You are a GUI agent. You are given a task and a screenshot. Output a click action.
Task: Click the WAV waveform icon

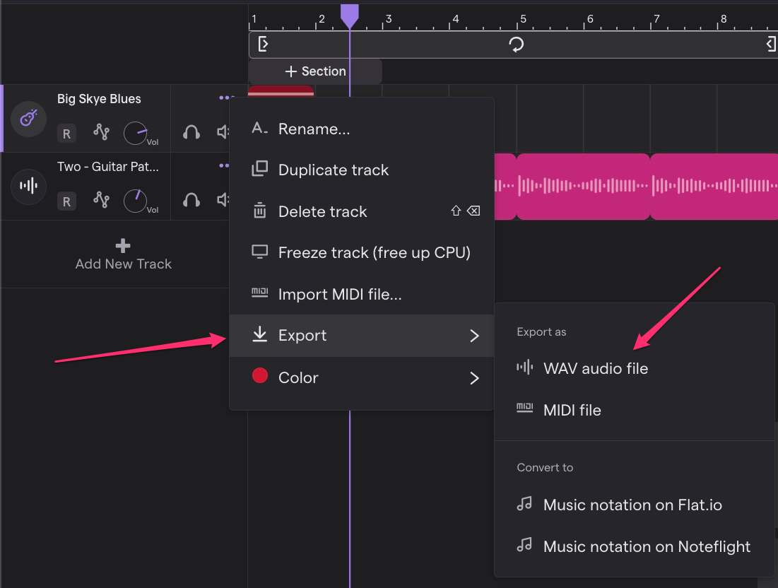click(524, 367)
